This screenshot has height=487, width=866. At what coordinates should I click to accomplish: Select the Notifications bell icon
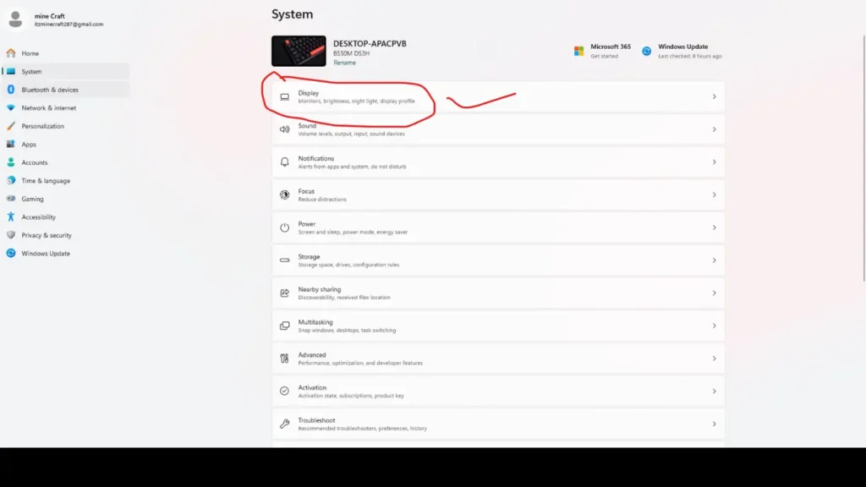click(x=285, y=161)
